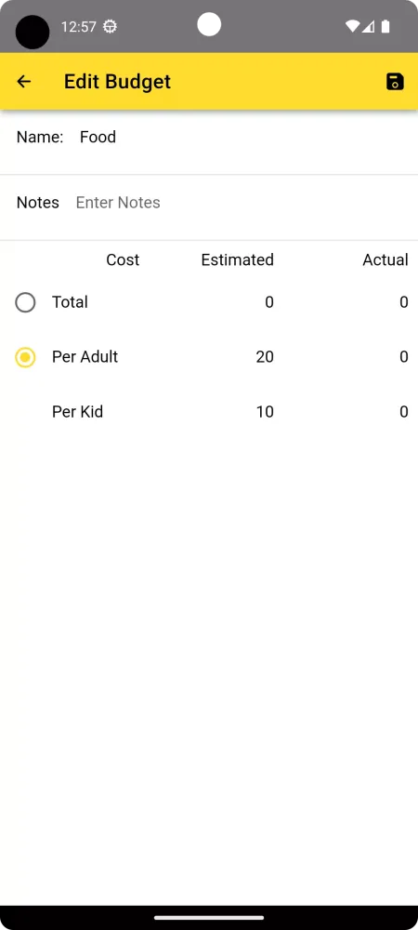Tap the battery icon in status bar

tap(385, 26)
